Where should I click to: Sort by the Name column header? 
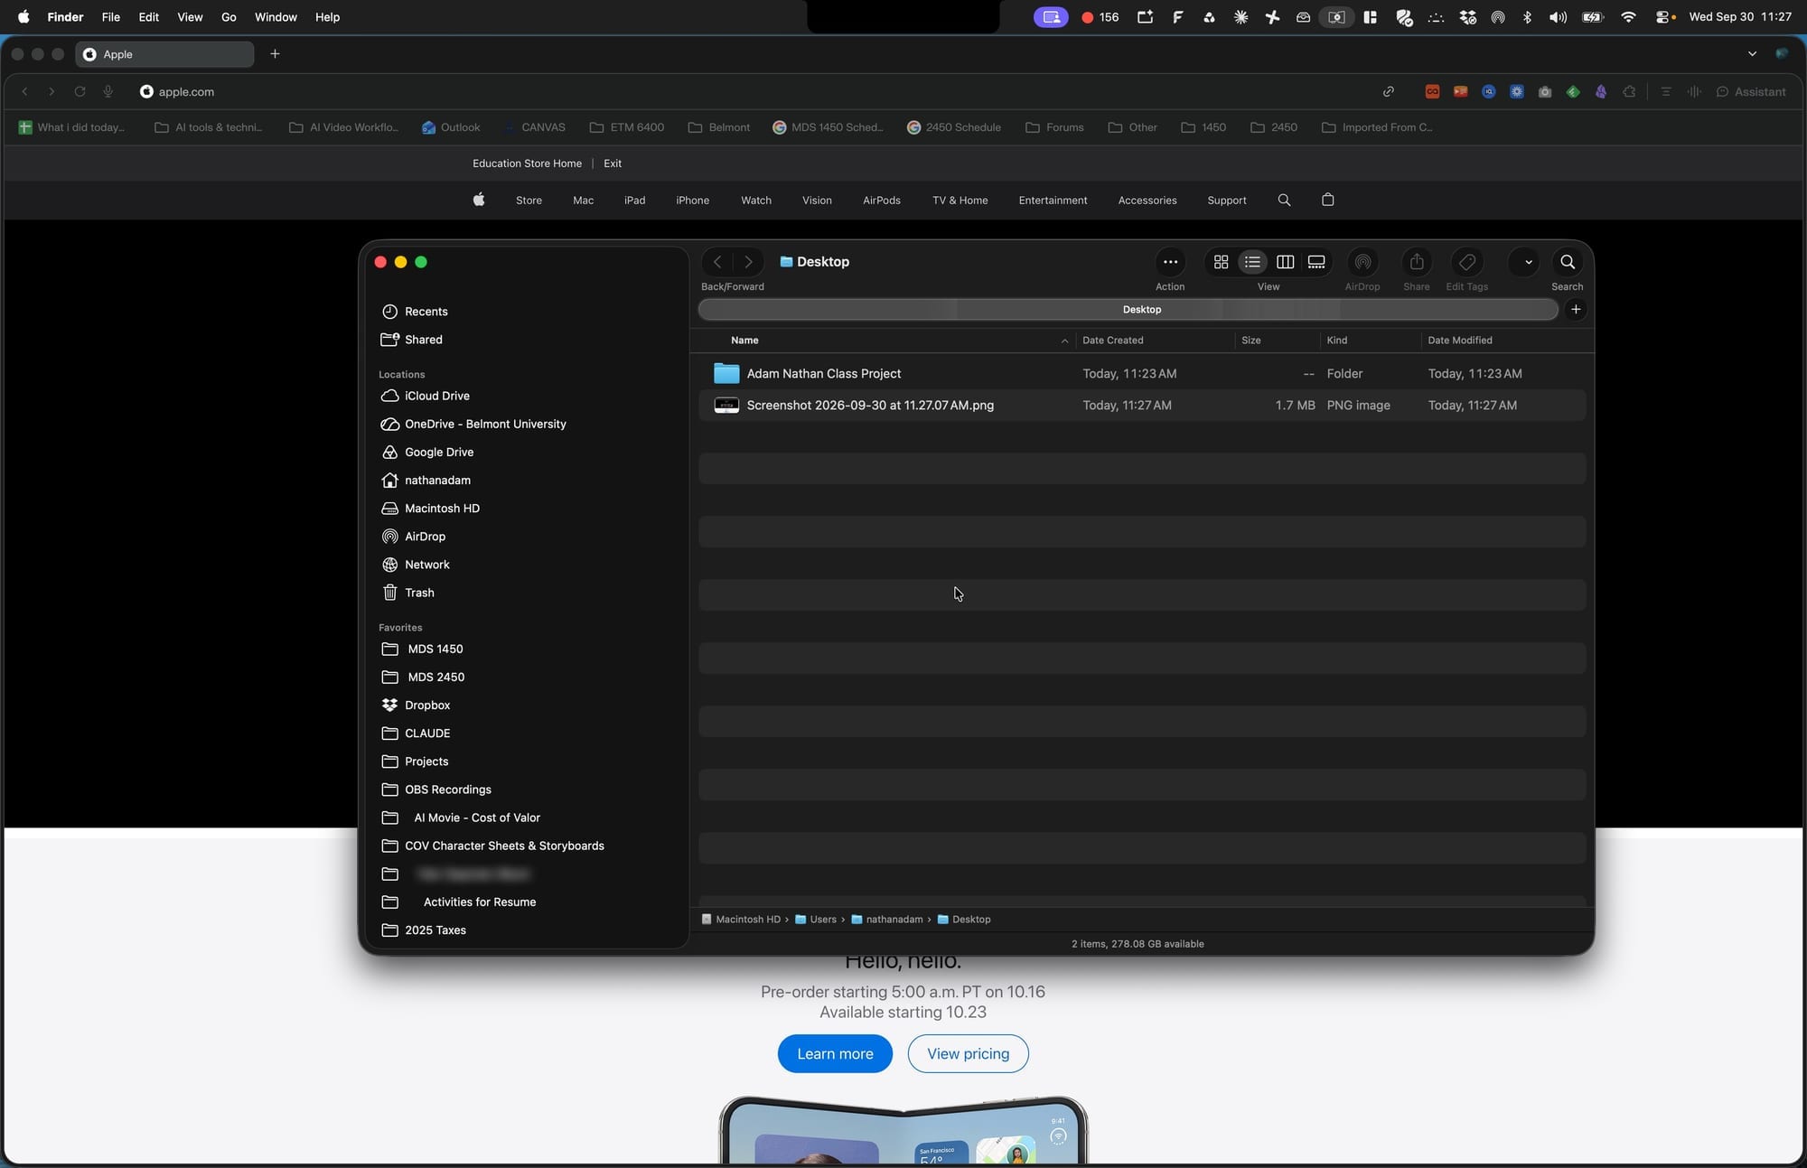point(744,341)
